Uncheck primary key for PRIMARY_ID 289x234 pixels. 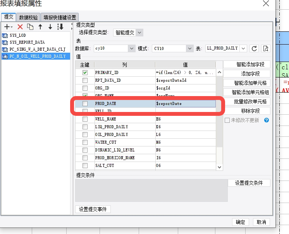pyautogui.click(x=85, y=72)
